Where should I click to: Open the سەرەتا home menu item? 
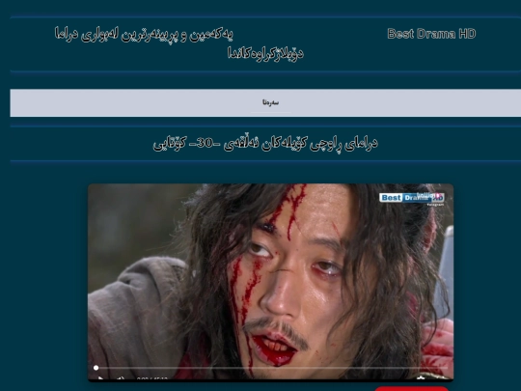pos(270,102)
